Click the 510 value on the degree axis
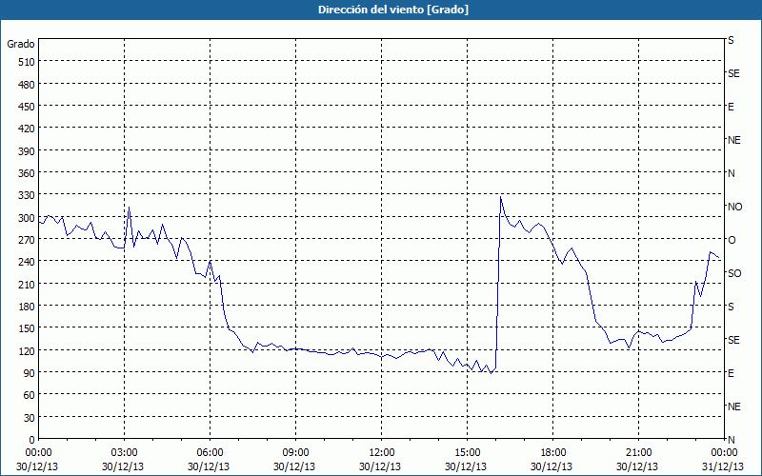 (27, 62)
